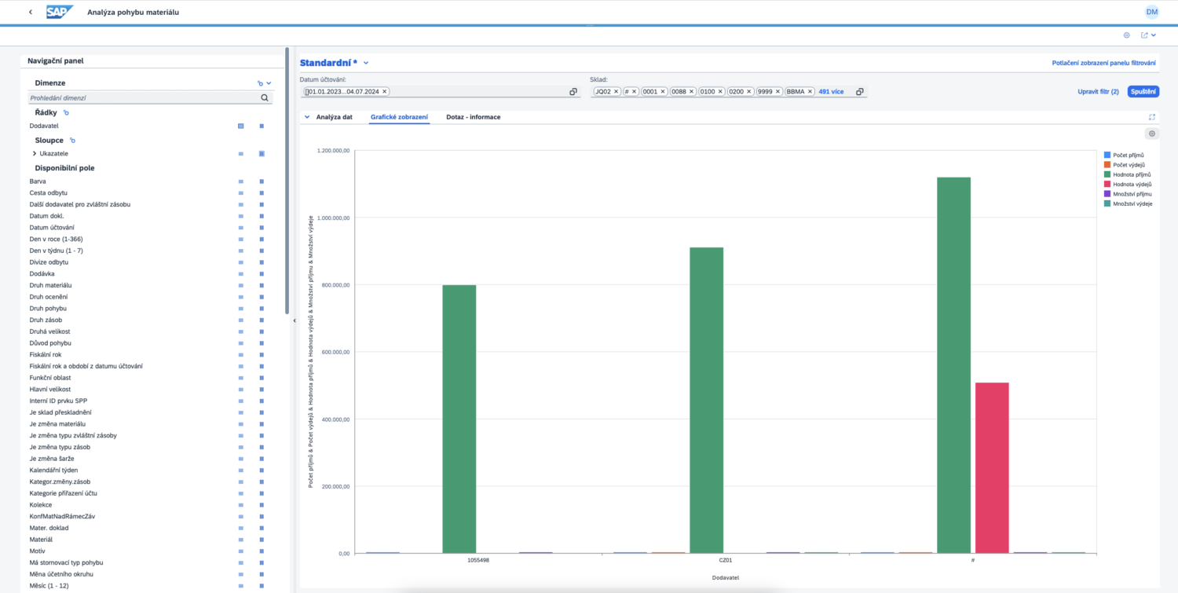1178x593 pixels.
Task: Open value help for Sklad filter
Action: [860, 92]
